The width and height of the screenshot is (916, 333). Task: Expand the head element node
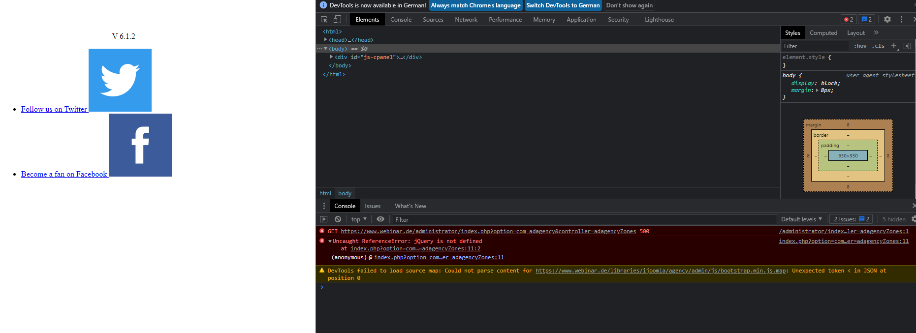pyautogui.click(x=325, y=40)
